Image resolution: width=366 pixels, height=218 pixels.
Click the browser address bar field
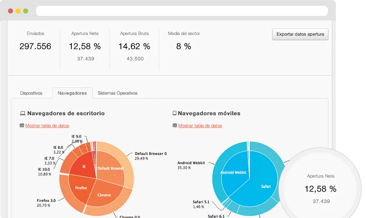click(x=182, y=11)
